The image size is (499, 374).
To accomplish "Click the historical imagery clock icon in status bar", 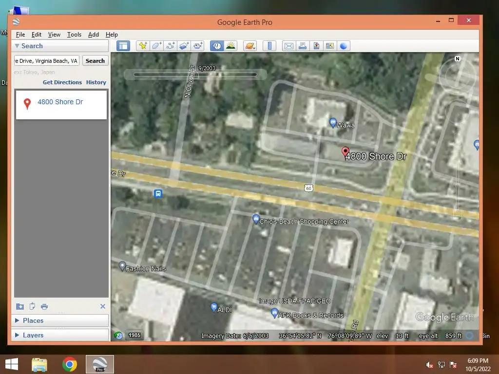I will (118, 335).
